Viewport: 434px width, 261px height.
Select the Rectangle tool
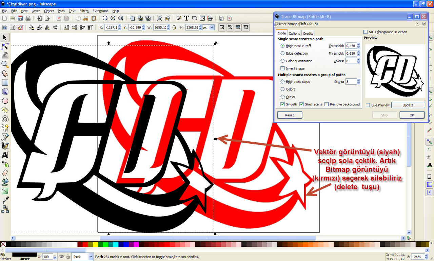pyautogui.click(x=5, y=82)
